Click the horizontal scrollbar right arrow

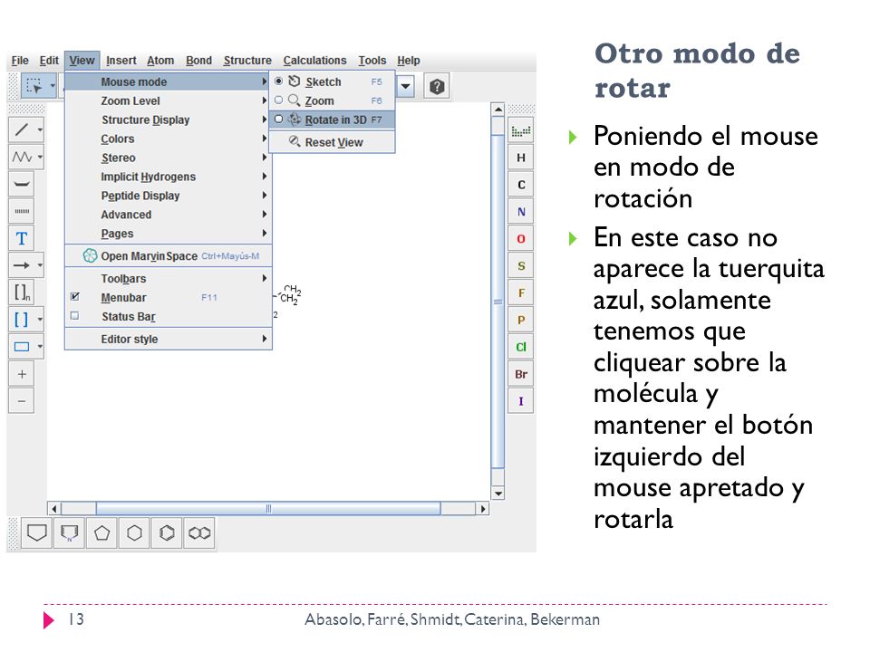483,508
